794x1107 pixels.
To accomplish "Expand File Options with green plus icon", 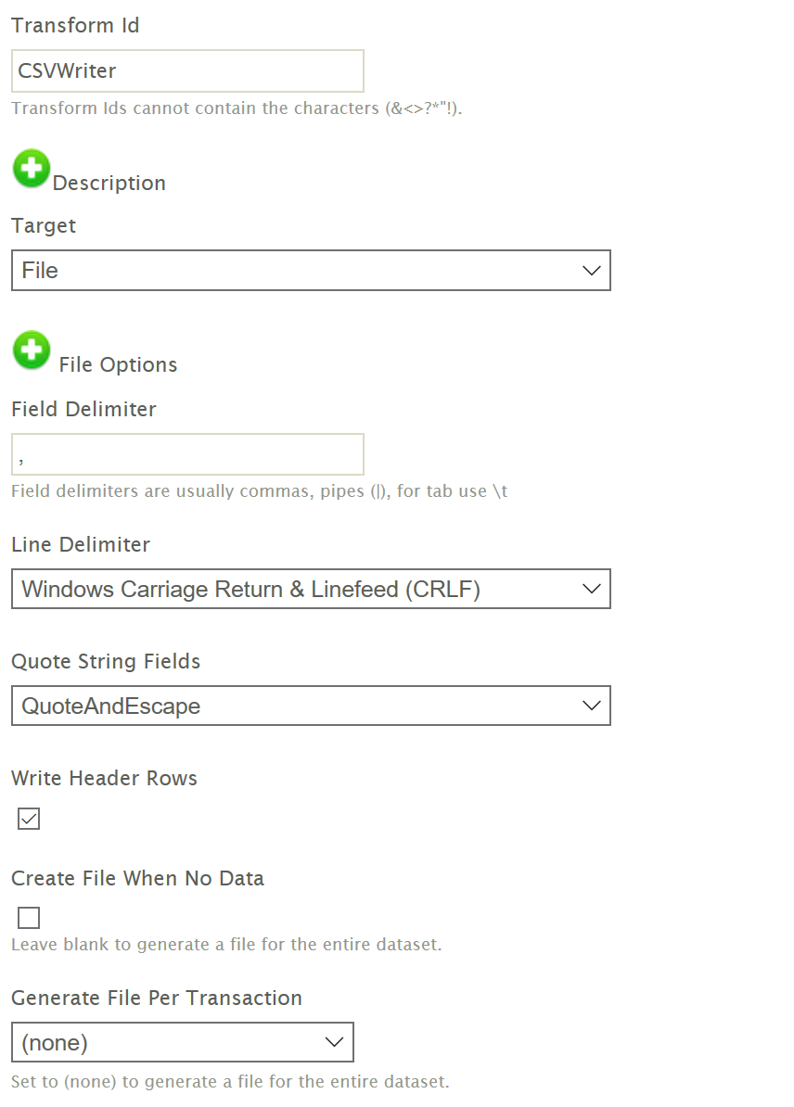I will [x=32, y=350].
